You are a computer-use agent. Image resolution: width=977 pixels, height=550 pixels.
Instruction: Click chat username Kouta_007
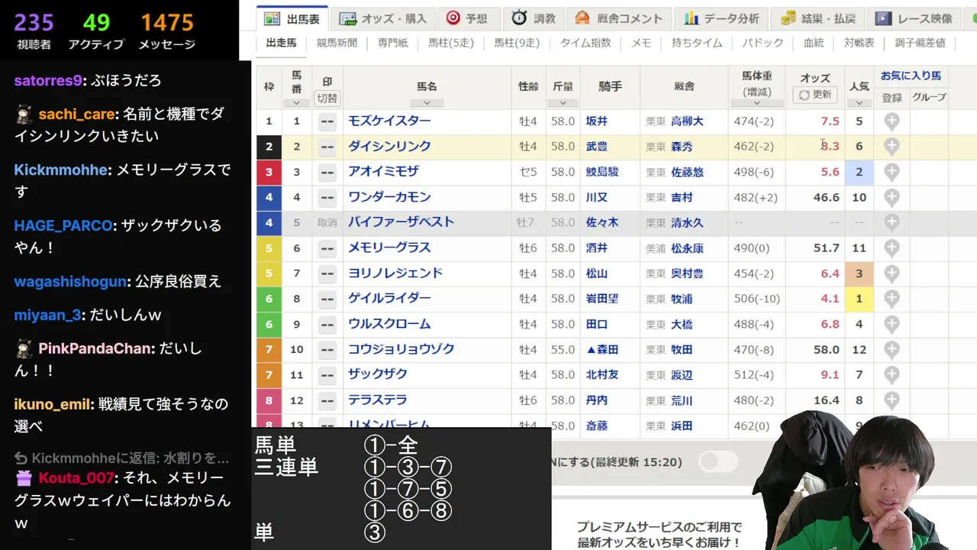[x=75, y=478]
